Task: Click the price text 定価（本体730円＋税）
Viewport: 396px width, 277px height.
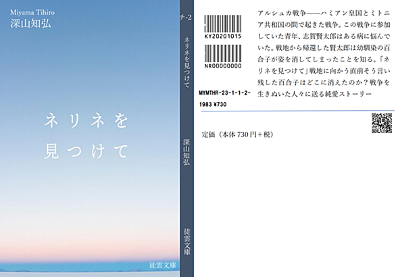Action: point(237,134)
